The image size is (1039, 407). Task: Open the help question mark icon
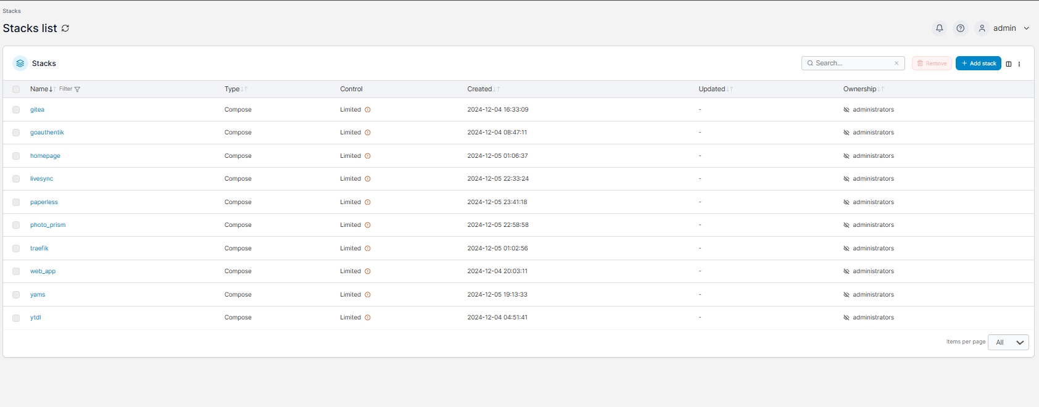(960, 28)
